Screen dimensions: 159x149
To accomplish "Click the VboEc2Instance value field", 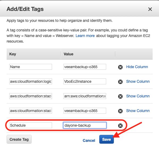I will pos(85,81).
